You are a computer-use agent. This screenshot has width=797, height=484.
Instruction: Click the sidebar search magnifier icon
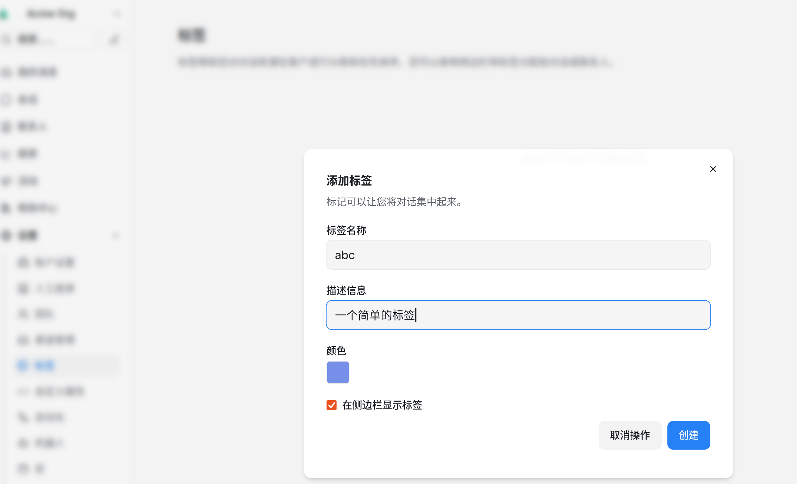pos(6,39)
